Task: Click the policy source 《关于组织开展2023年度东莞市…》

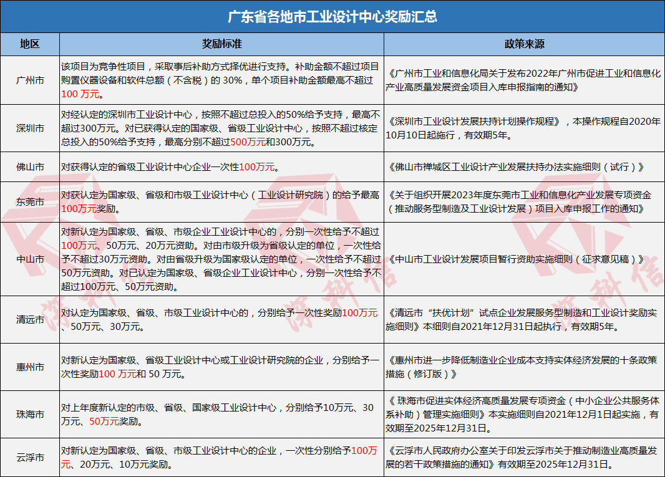Action: (518, 202)
